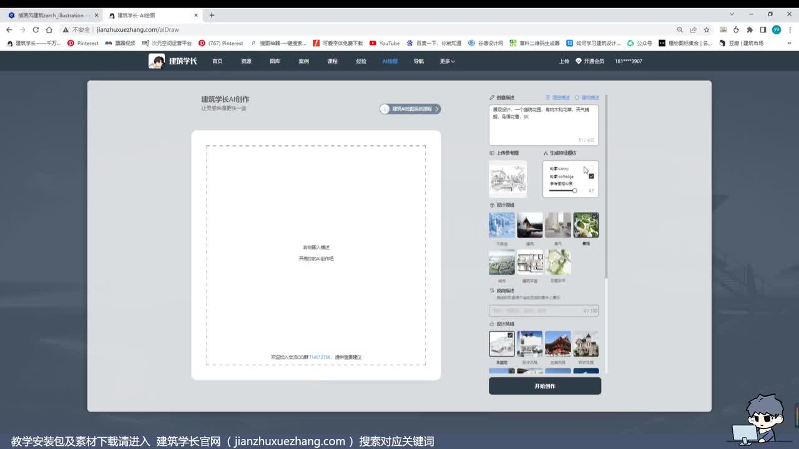Viewport: 799px width, 449px height.
Task: Bookmark this page with the star icon
Action: coord(707,29)
